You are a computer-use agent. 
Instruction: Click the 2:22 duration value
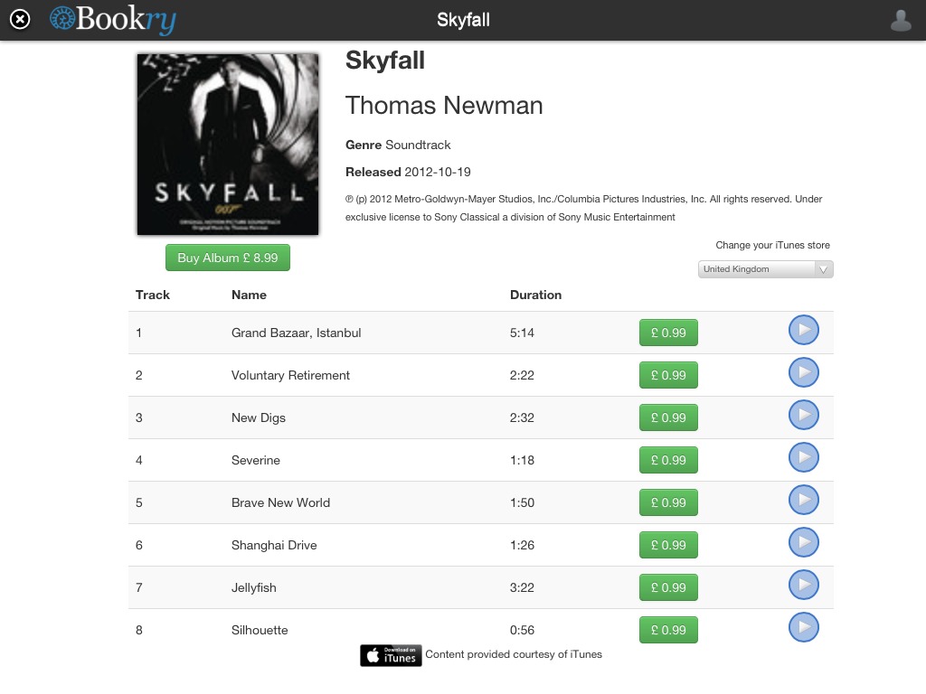(x=522, y=375)
